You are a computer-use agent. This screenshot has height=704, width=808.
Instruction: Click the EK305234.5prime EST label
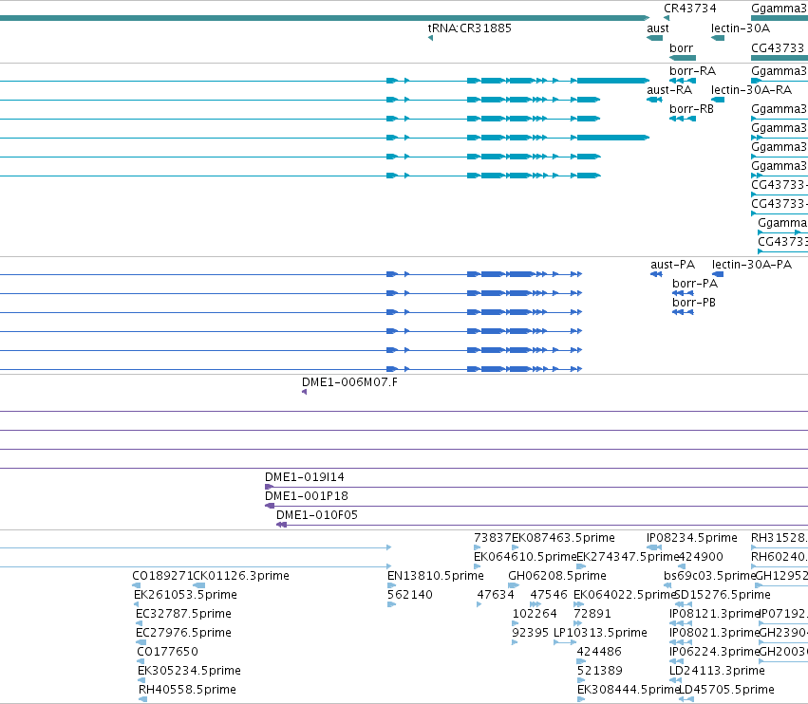tap(189, 671)
